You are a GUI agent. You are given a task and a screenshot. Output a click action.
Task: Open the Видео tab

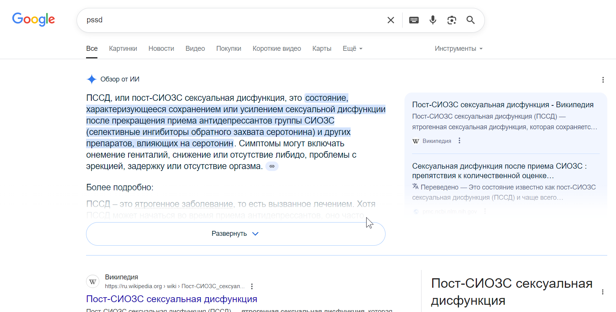(195, 49)
